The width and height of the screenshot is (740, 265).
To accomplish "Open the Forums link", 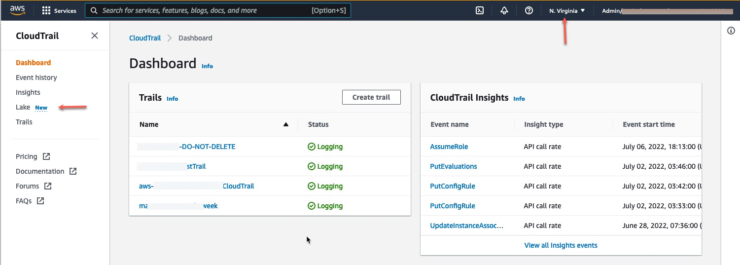I will coord(27,186).
